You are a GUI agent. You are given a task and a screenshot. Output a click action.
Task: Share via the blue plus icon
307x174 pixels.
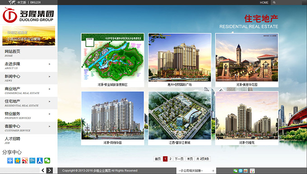coord(10,160)
